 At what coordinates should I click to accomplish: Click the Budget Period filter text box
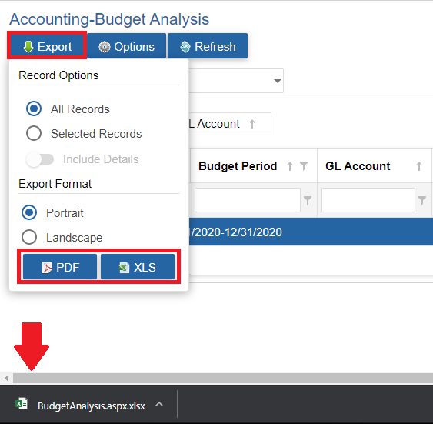point(248,200)
